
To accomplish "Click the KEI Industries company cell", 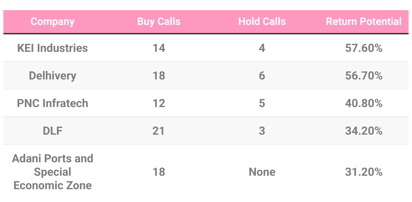I will (52, 48).
